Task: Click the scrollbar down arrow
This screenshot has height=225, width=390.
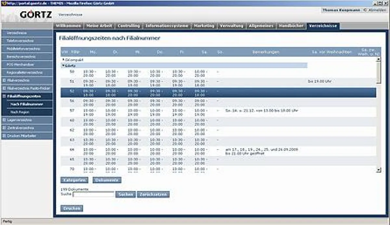Action: pyautogui.click(x=378, y=170)
